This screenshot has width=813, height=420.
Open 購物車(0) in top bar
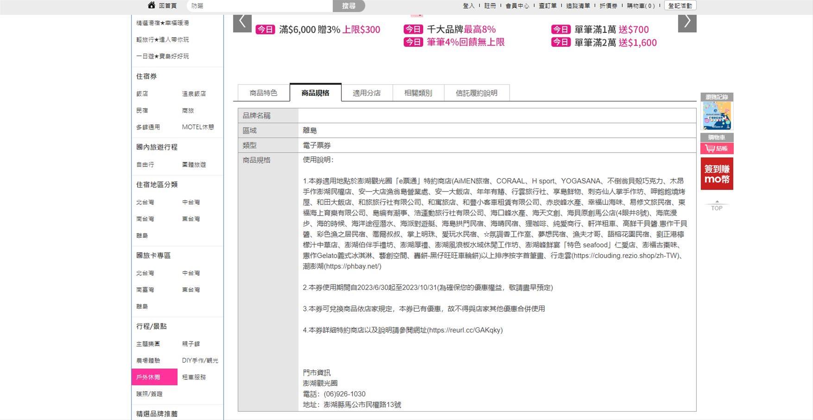click(641, 6)
